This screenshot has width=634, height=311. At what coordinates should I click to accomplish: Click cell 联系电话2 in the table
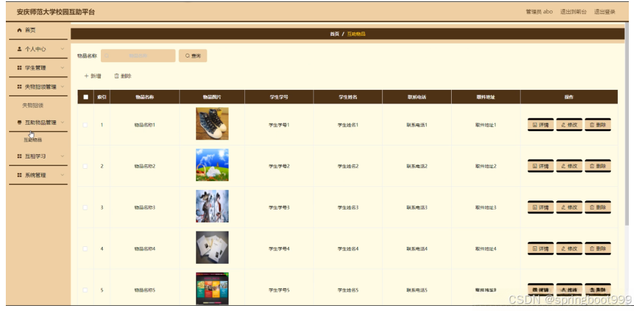click(x=417, y=166)
